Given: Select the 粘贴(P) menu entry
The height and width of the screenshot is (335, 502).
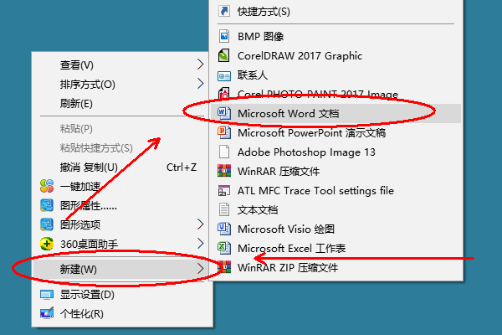Looking at the screenshot, I should 122,128.
